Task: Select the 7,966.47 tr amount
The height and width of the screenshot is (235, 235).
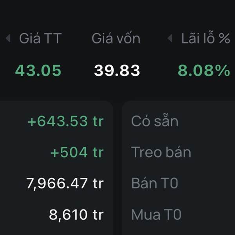Action: [65, 183]
